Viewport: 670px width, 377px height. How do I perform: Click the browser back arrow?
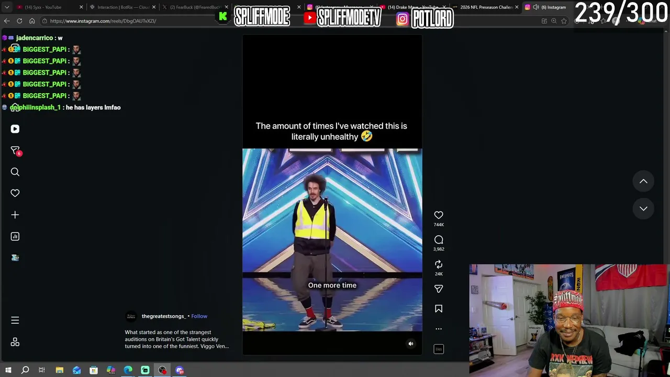click(7, 21)
